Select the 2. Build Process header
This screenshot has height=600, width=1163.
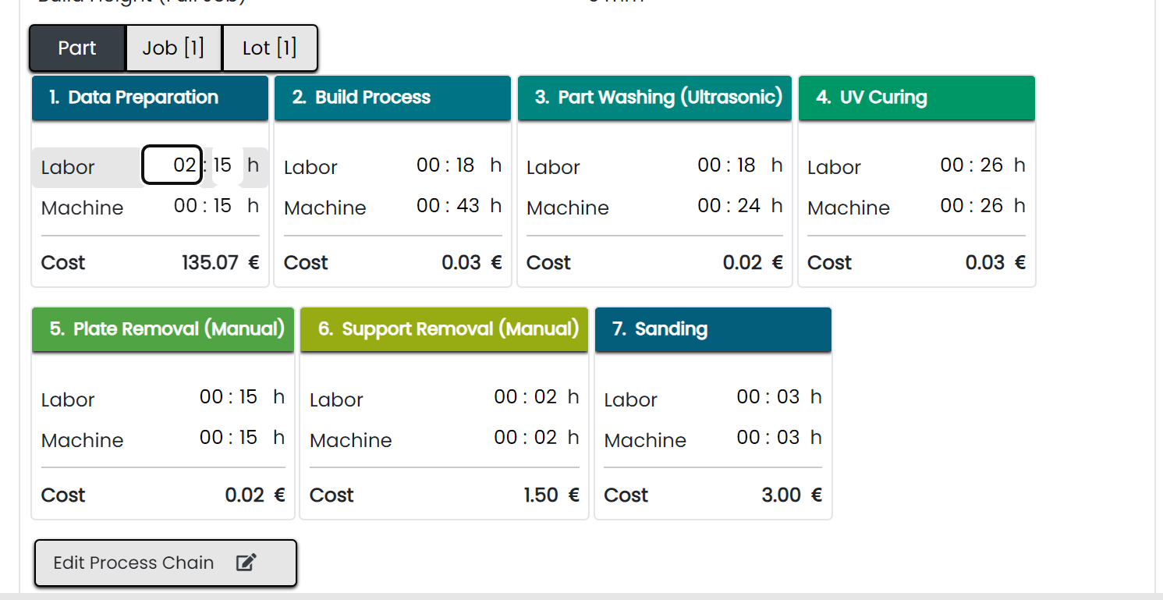392,98
